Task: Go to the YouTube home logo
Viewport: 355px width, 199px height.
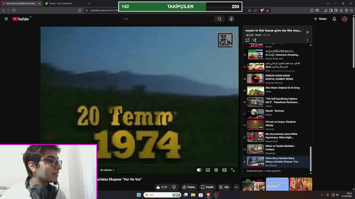Action: (x=21, y=19)
